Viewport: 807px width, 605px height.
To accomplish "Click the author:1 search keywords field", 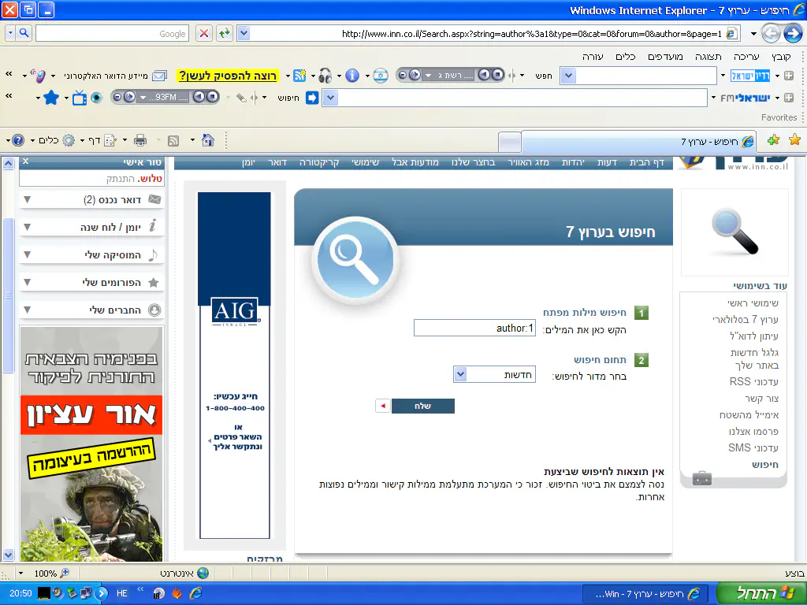I will [x=474, y=328].
